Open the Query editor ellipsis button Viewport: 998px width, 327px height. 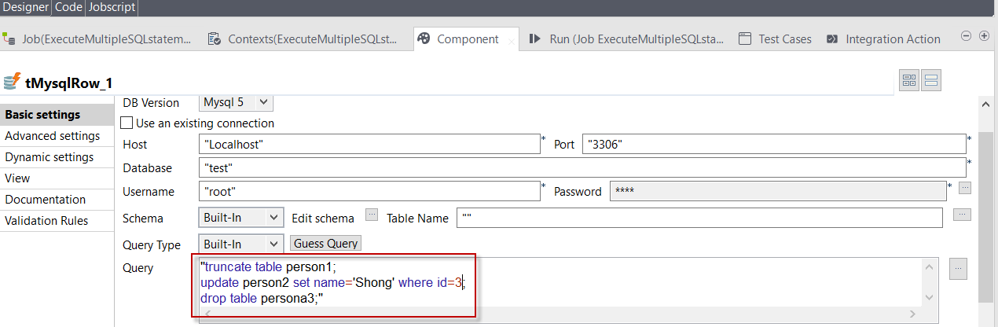(x=958, y=268)
